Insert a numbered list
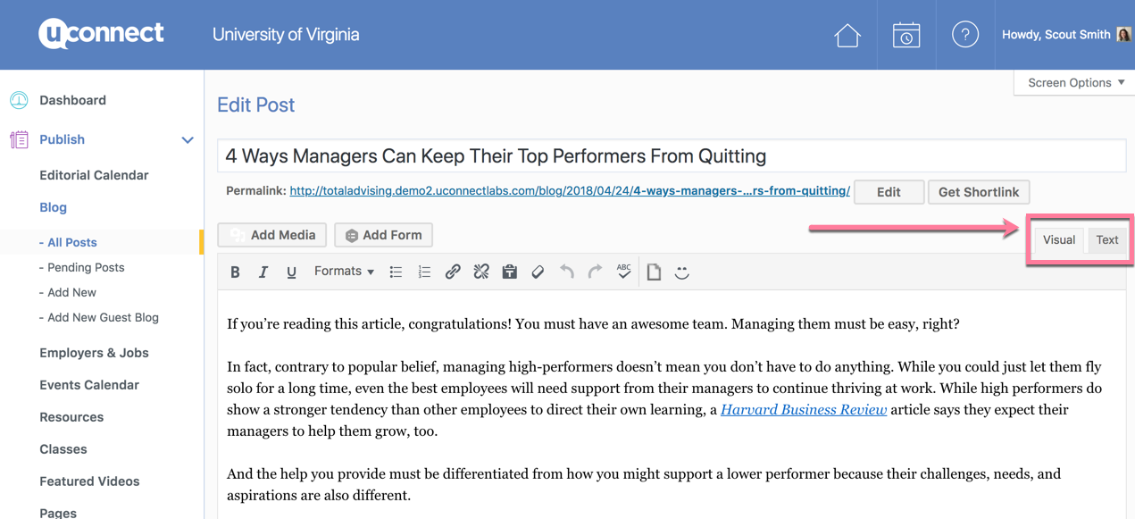 (424, 272)
